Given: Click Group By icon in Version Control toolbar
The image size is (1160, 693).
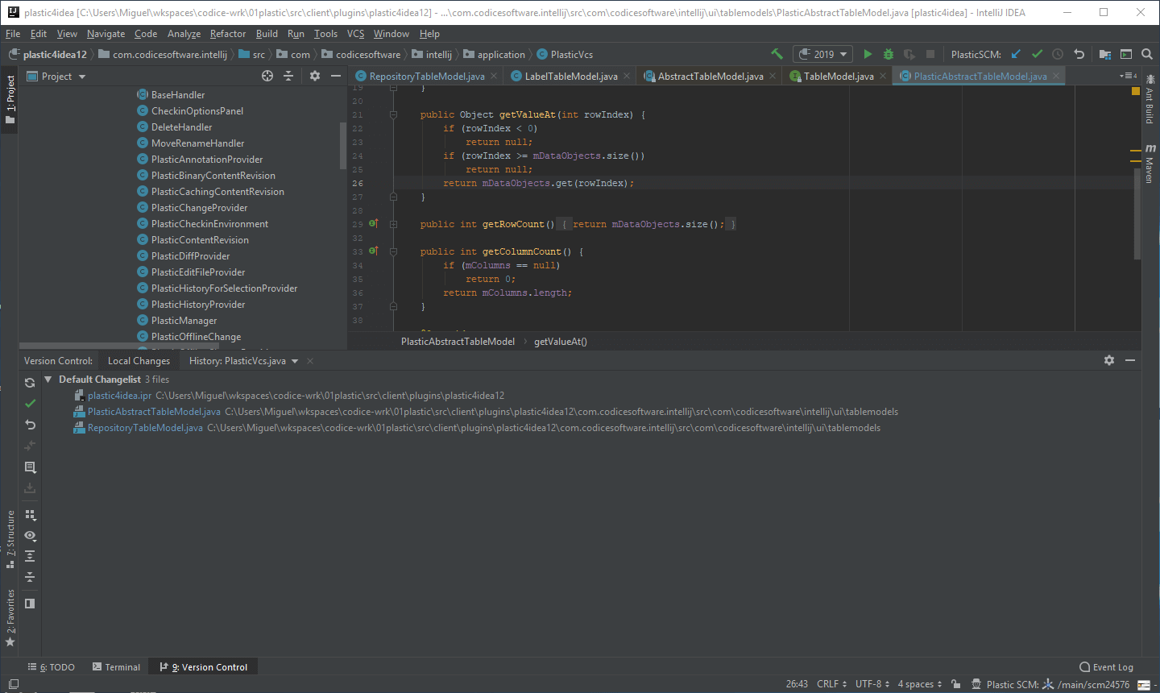Looking at the screenshot, I should point(30,514).
